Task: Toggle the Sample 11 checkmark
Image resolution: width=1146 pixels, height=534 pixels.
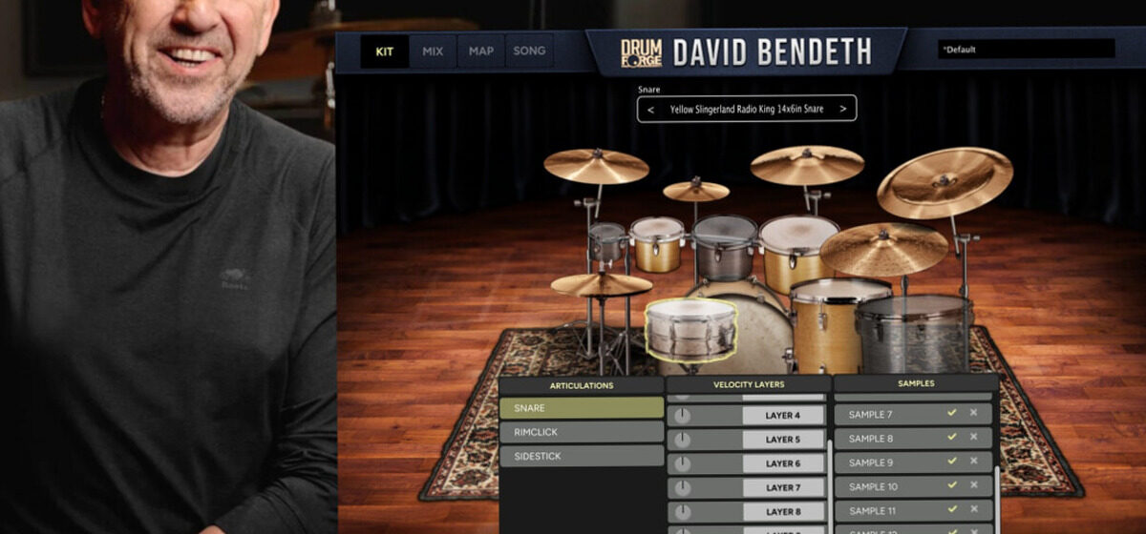Action: (x=951, y=510)
